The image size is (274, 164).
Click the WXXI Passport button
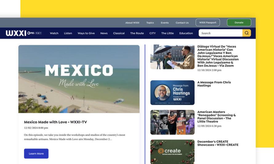208,22
